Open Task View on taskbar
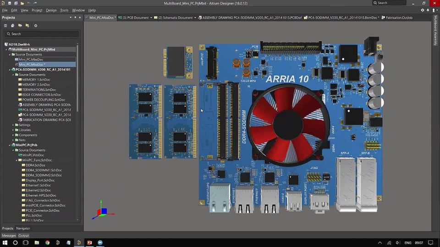The image size is (440, 247). [x=26, y=242]
